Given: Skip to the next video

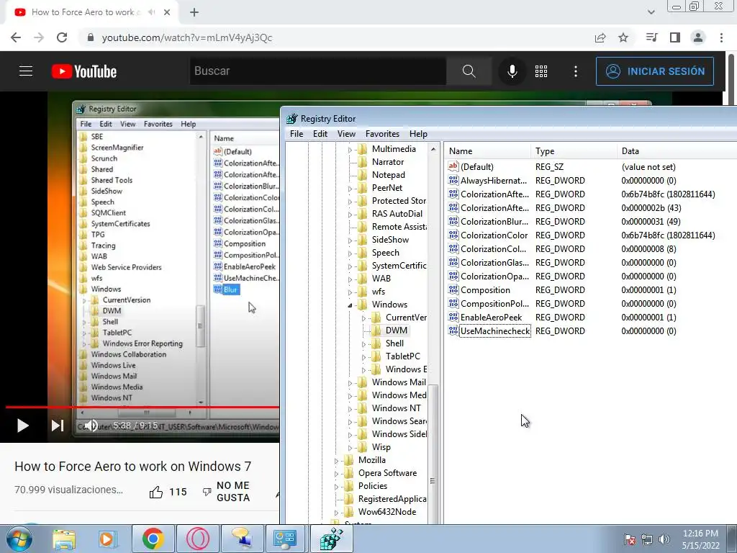Looking at the screenshot, I should point(58,426).
